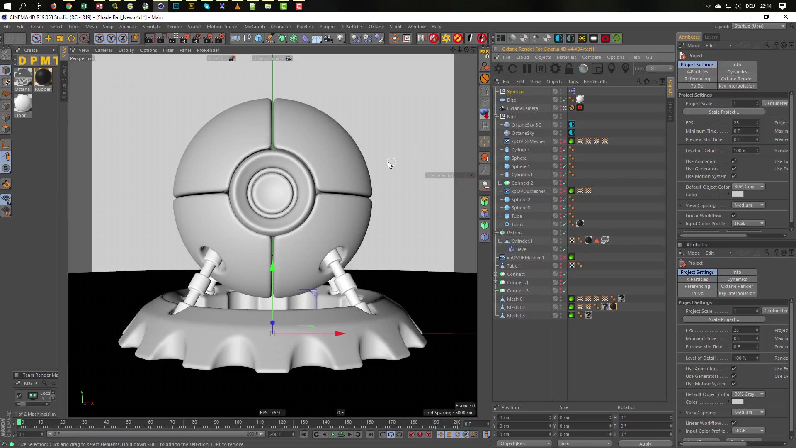Image resolution: width=796 pixels, height=448 pixels.
Task: Switch to the Layers tab
Action: pyautogui.click(x=711, y=37)
